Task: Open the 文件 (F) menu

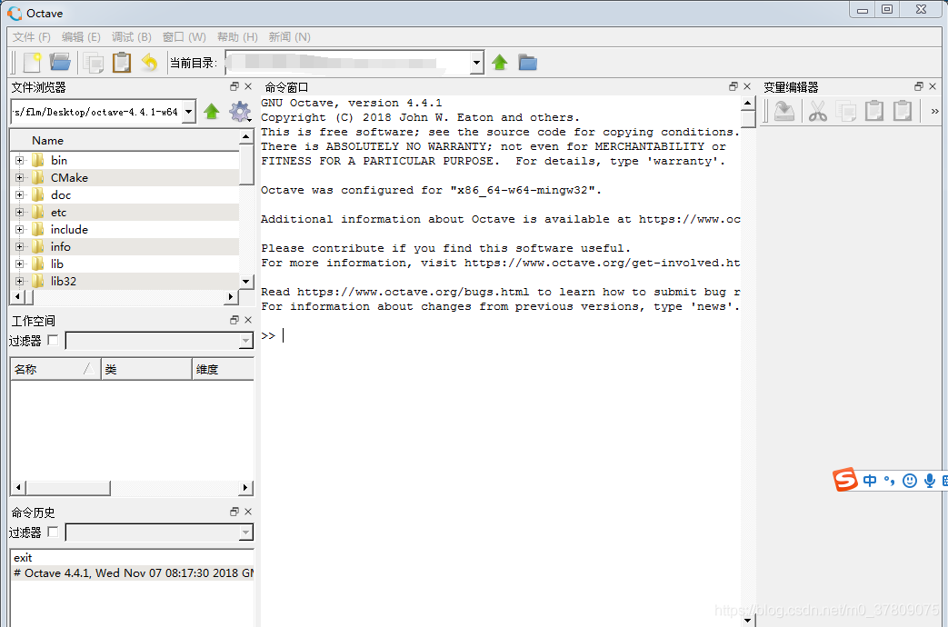Action: 32,37
